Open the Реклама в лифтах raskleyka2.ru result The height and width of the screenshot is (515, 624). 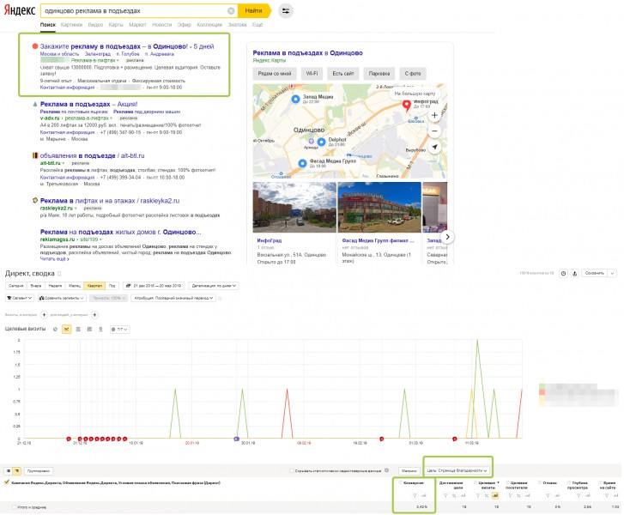[110, 201]
